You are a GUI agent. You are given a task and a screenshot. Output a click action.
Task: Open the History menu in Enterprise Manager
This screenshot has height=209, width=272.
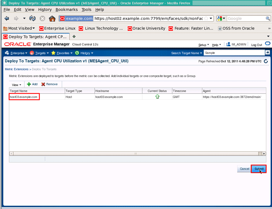pos(84,53)
